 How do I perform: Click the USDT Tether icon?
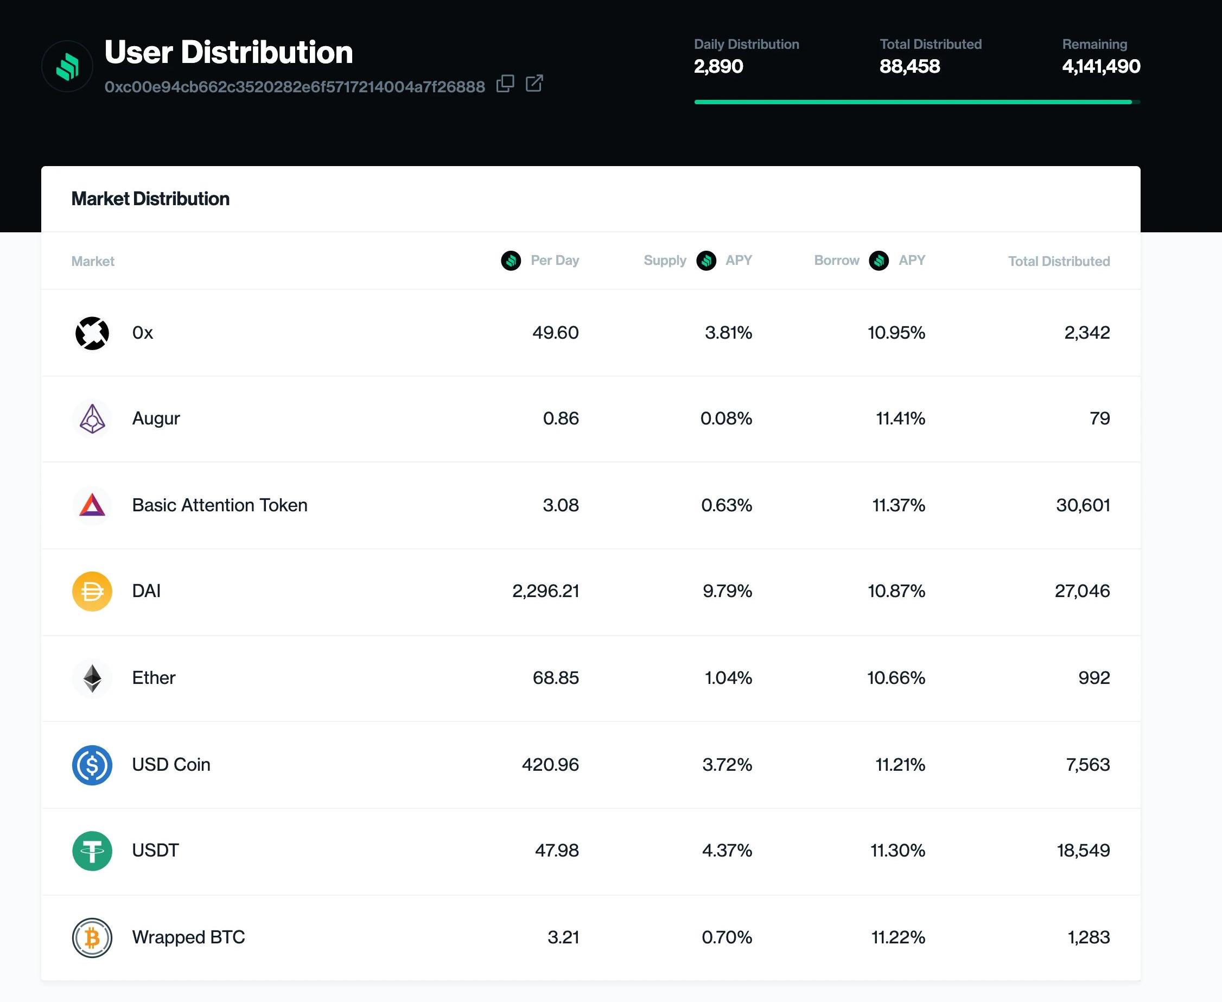92,851
